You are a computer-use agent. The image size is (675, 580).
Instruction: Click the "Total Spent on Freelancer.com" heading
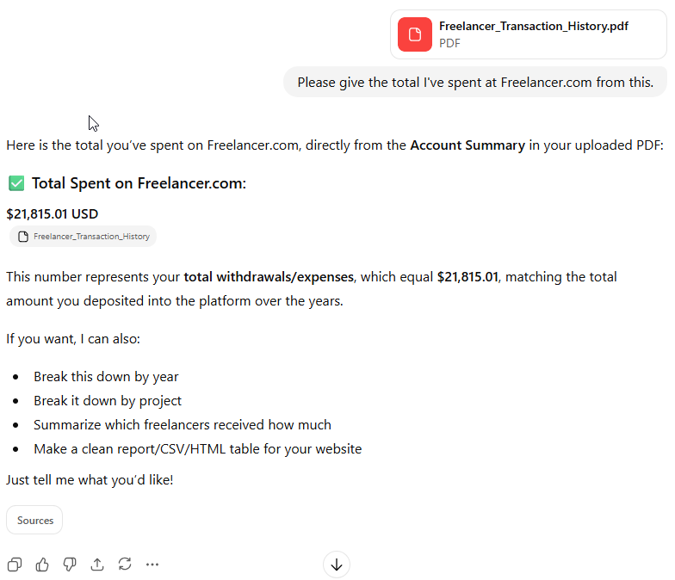click(x=139, y=183)
